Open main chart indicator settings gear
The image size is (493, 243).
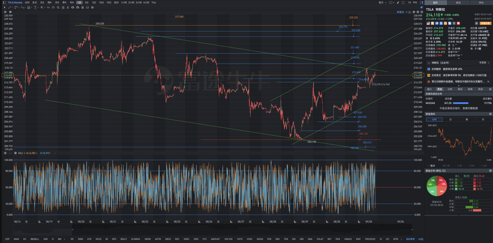pos(5,12)
